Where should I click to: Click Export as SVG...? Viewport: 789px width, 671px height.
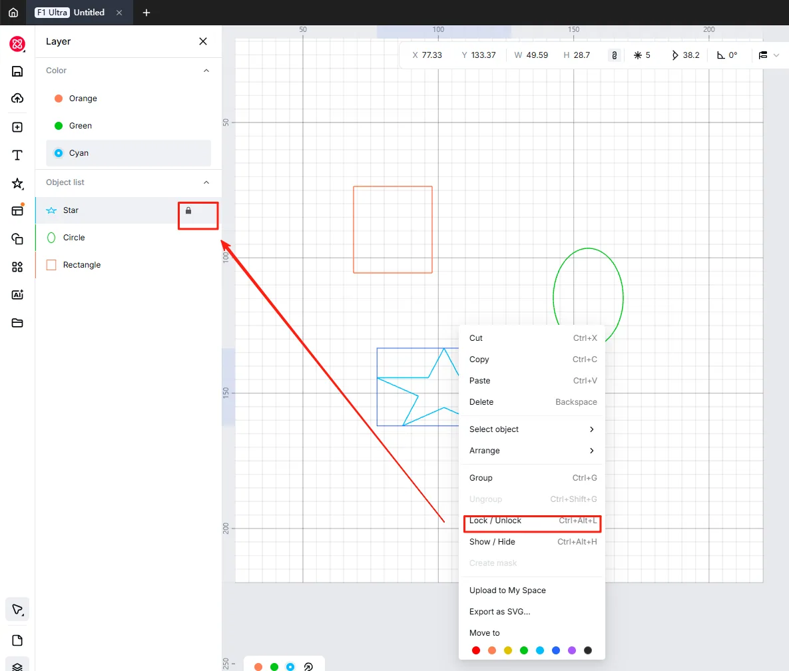[533, 612]
